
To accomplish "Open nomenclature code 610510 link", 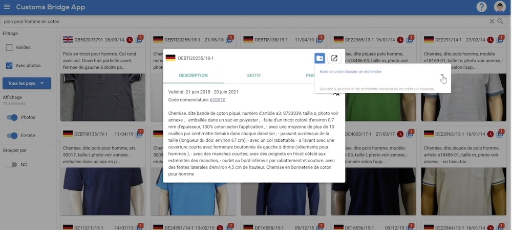I will (x=218, y=100).
